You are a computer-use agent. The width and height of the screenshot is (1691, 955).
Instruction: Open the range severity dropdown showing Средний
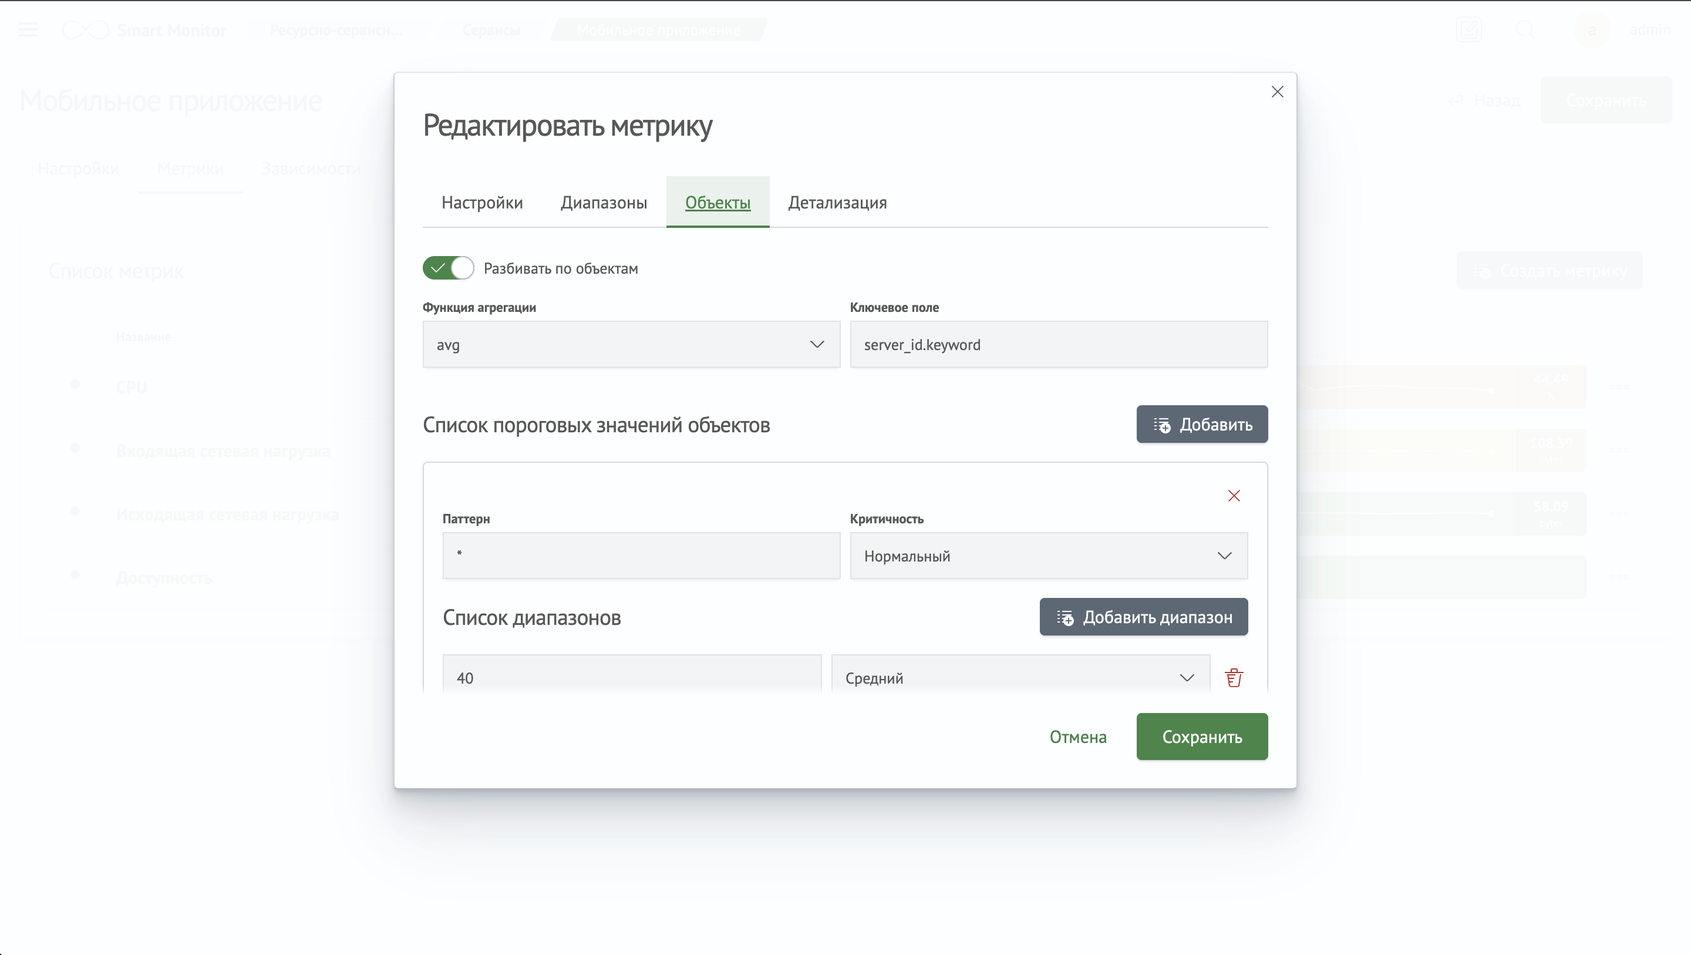click(1020, 674)
